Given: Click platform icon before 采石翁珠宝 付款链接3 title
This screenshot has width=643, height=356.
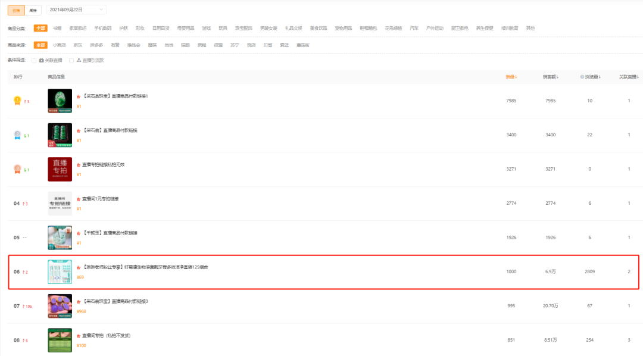Looking at the screenshot, I should pos(79,301).
